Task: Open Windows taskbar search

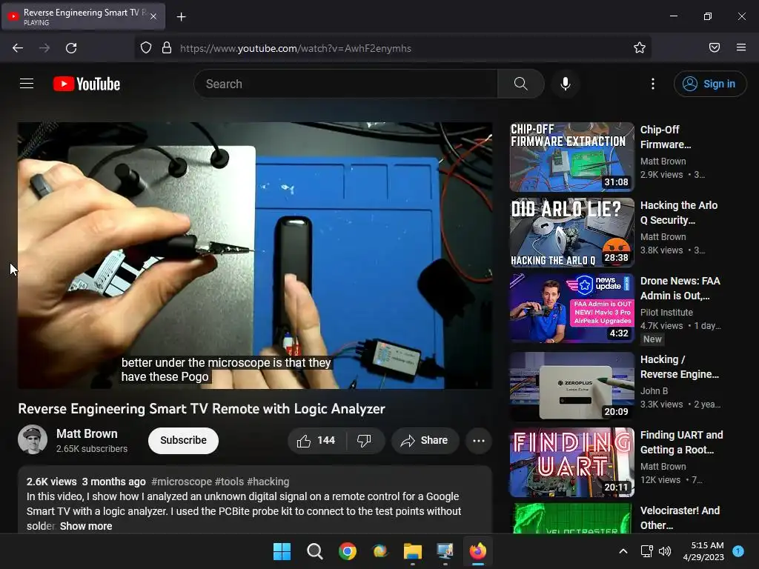Action: pyautogui.click(x=314, y=551)
